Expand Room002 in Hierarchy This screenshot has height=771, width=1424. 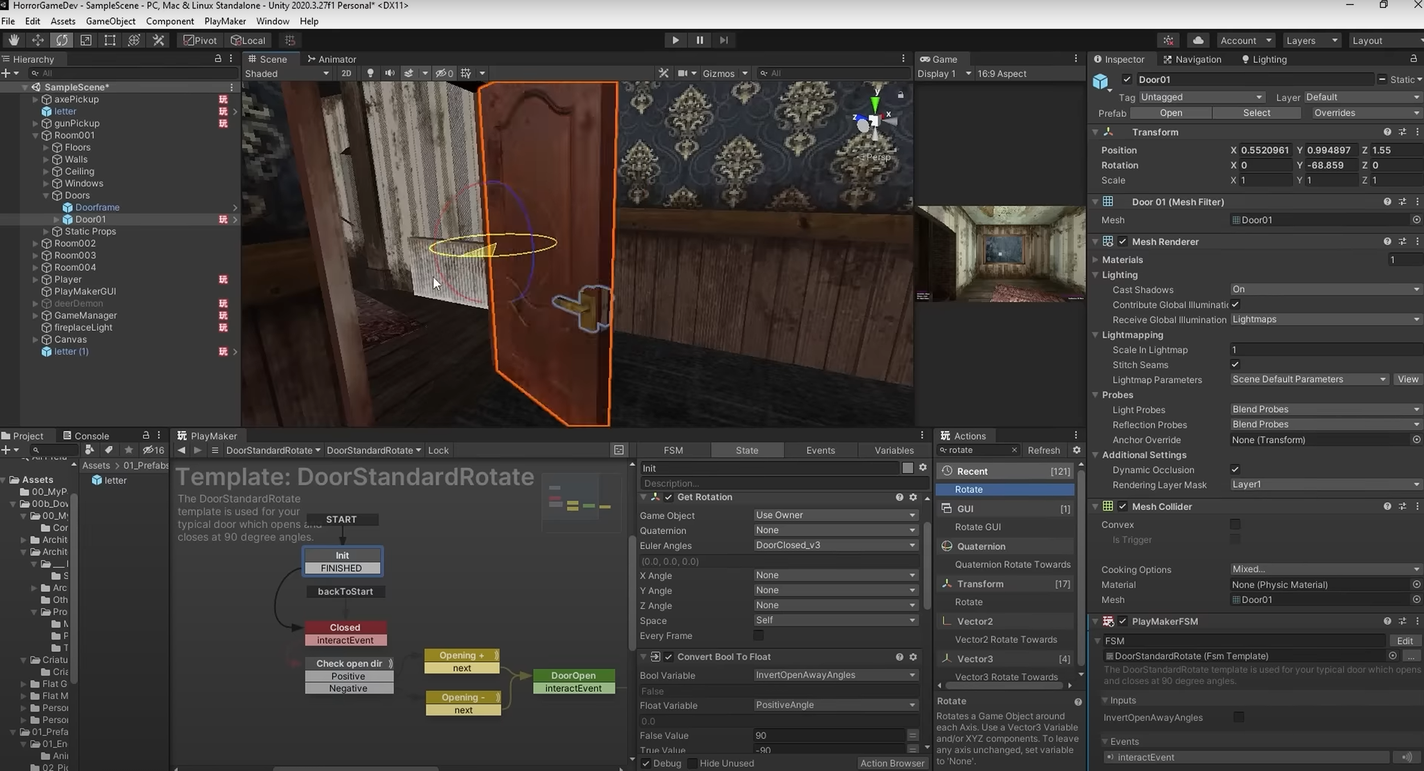click(35, 243)
